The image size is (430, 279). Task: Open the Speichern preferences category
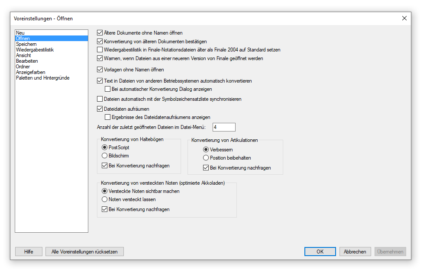tap(52, 44)
